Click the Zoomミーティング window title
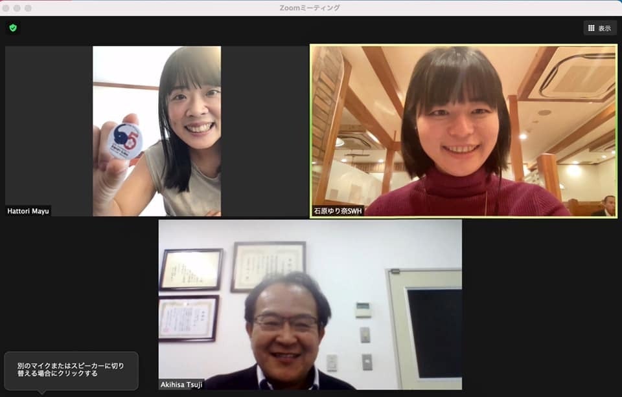The height and width of the screenshot is (397, 622). [x=310, y=8]
